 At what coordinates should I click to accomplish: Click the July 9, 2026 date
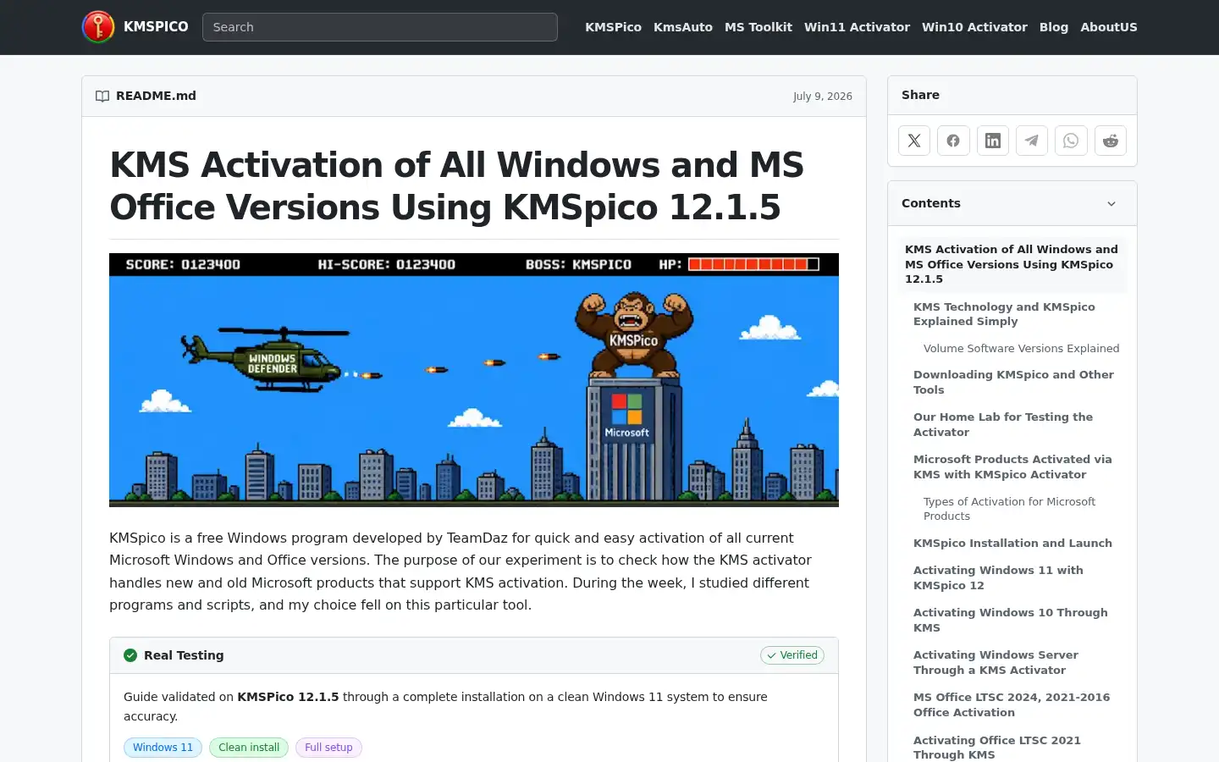tap(823, 97)
